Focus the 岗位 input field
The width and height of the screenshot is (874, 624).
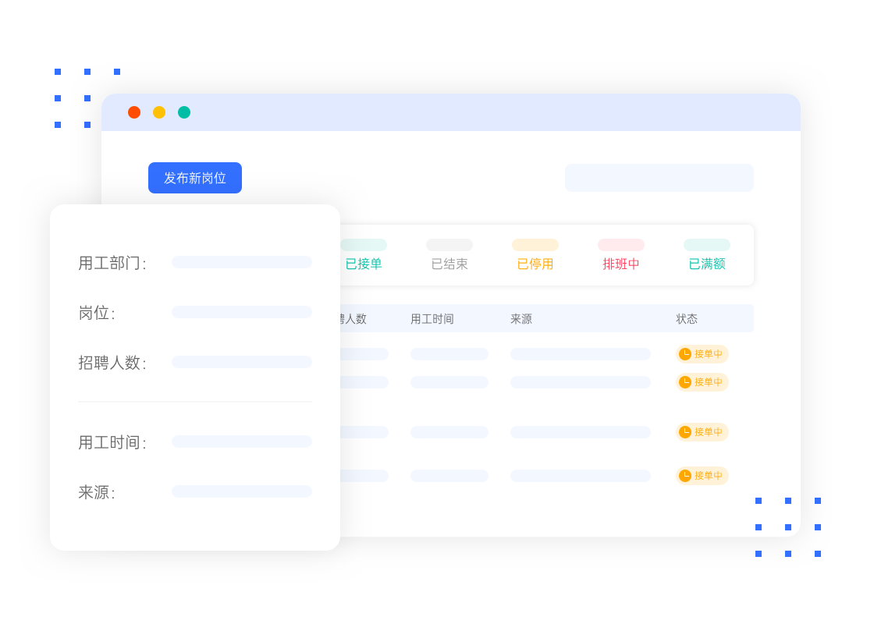click(242, 312)
